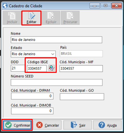Image resolution: width=124 pixels, height=133 pixels.
Task: Click inside the Código IBGE field
Action: click(37, 69)
